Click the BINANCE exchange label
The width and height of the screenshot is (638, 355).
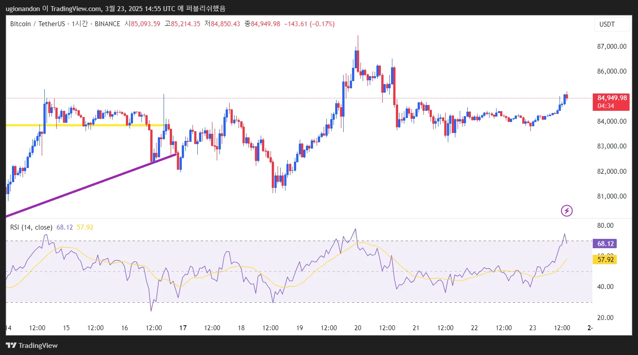107,24
